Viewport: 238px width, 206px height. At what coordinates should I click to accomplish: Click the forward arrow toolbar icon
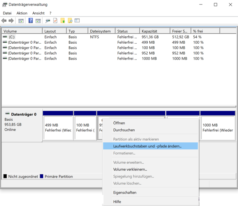pyautogui.click(x=11, y=21)
